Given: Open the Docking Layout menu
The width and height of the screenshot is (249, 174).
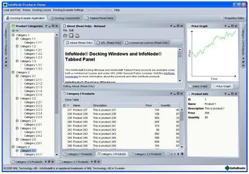Looking at the screenshot, I should [x=42, y=10].
